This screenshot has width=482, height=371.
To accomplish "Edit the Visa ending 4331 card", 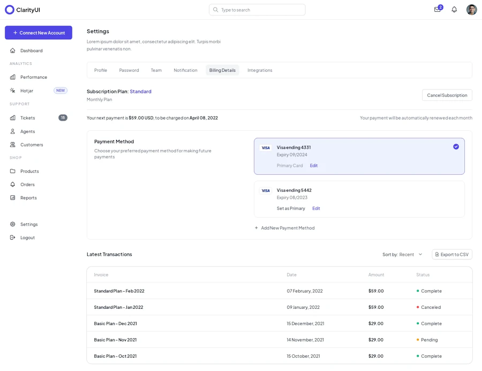I will (x=313, y=166).
